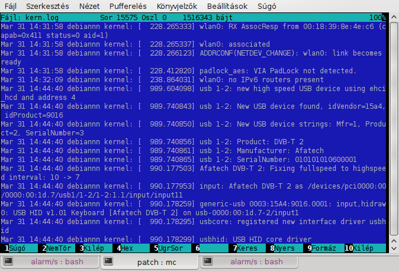This screenshot has height=272, width=399.
Task: Click the 7Keres function key button
Action: click(x=247, y=248)
